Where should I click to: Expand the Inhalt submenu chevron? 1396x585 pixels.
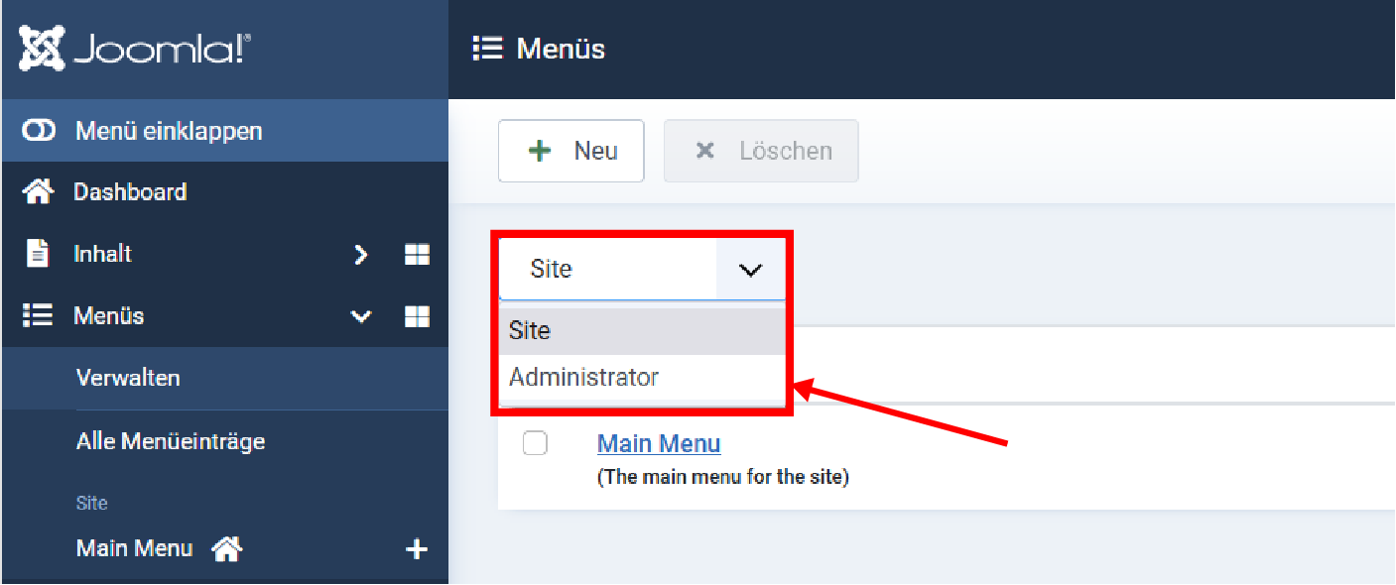[x=361, y=255]
